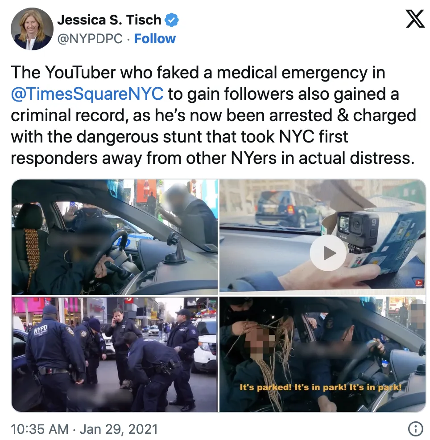Screen dimensions: 430x440
Task: Open the tweet info icon
Action: point(415,429)
